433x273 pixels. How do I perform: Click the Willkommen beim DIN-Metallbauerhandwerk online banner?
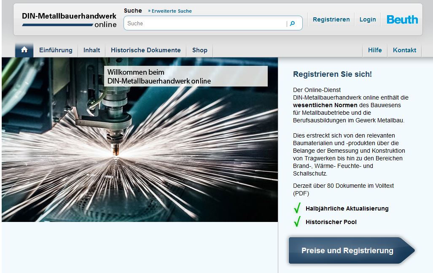(186, 76)
